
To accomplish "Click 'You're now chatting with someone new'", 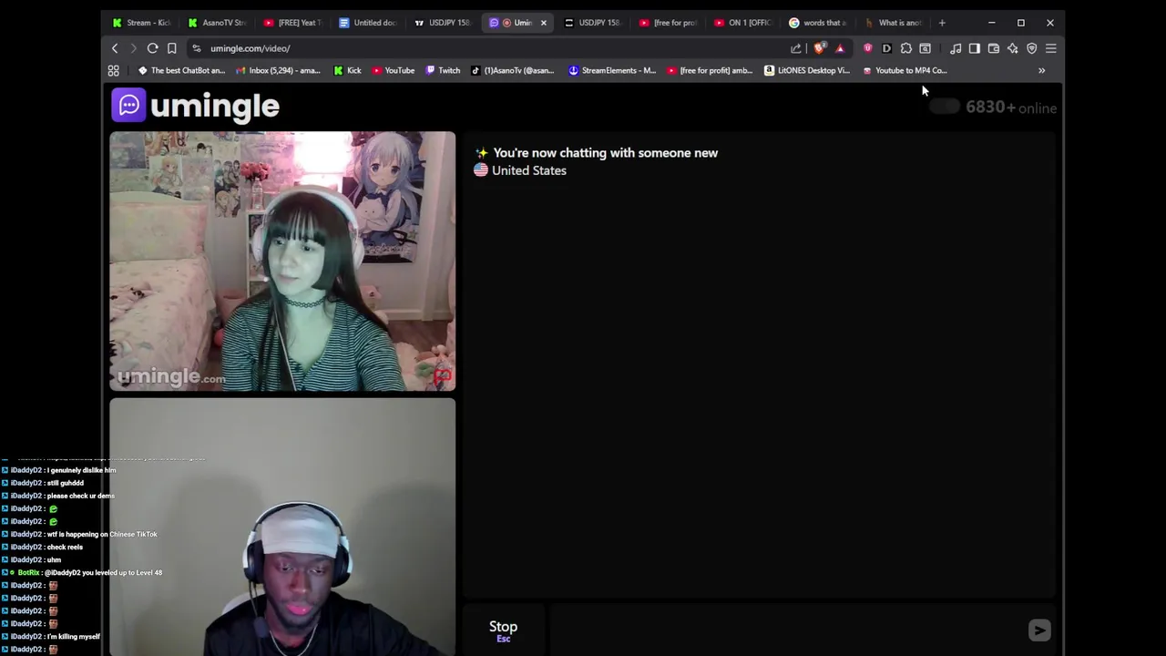I will (x=605, y=153).
